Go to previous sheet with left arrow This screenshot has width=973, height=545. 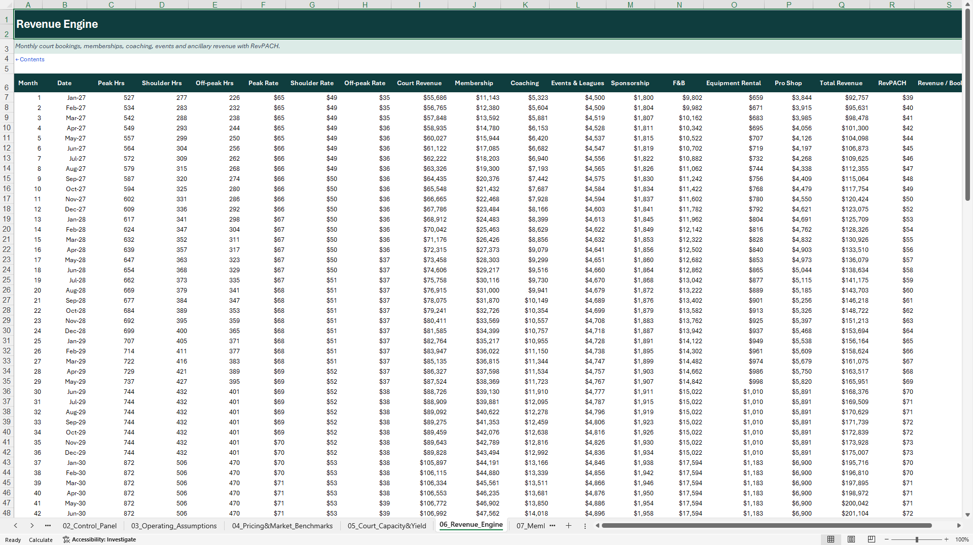(16, 526)
